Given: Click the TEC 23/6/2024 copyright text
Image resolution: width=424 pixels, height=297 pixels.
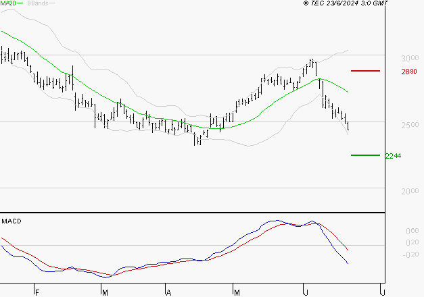Looking at the screenshot, I should (x=346, y=3).
